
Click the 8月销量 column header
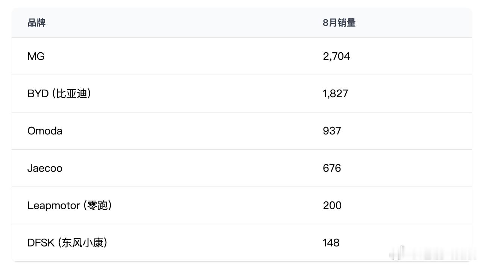(339, 23)
